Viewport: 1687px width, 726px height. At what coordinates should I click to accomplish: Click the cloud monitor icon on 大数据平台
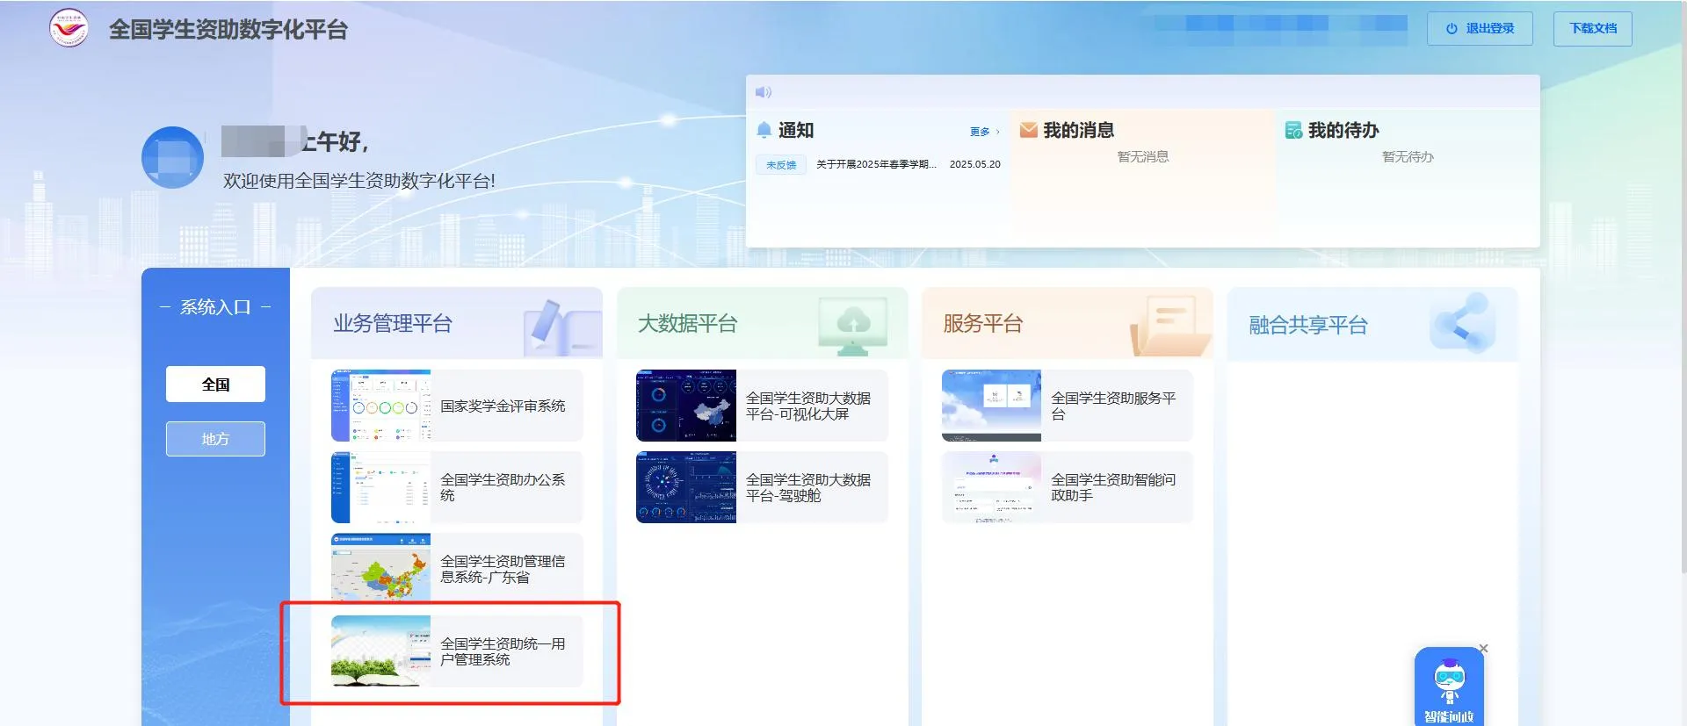pyautogui.click(x=851, y=325)
